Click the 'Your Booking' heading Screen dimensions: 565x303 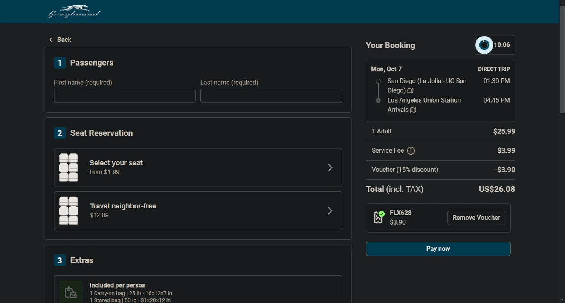click(390, 45)
